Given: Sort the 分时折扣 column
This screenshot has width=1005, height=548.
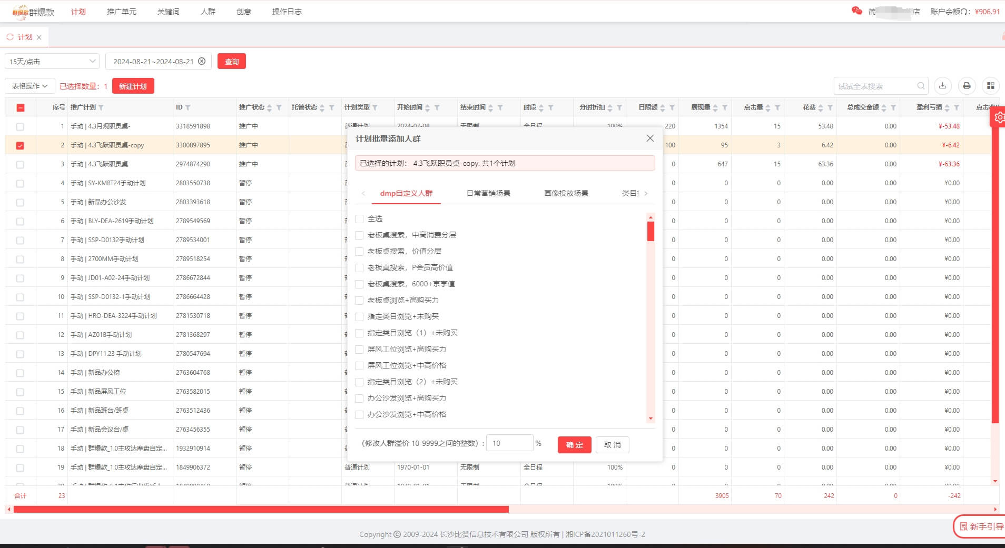Looking at the screenshot, I should pos(610,107).
